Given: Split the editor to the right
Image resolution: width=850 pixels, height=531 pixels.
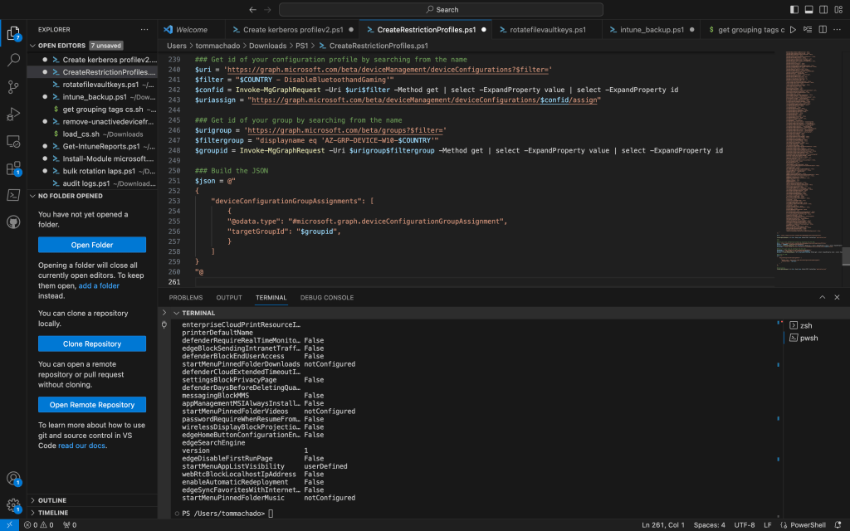Looking at the screenshot, I should point(821,30).
